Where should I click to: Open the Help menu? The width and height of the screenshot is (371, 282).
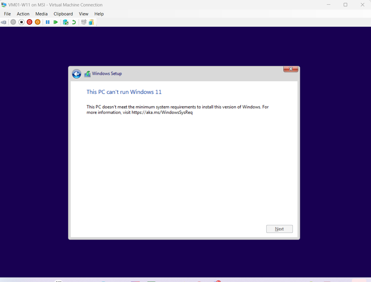tap(99, 14)
